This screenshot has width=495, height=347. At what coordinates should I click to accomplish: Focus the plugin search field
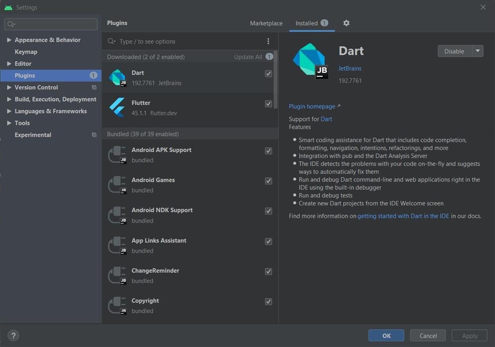tap(190, 42)
